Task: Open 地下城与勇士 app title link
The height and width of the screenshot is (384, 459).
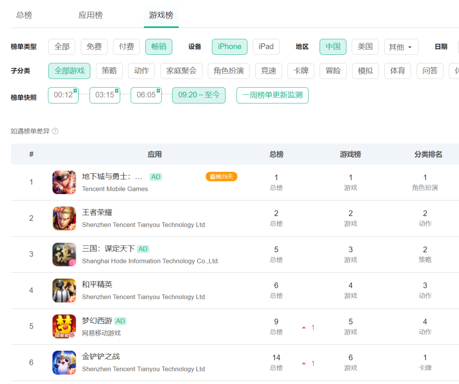Action: pyautogui.click(x=112, y=176)
